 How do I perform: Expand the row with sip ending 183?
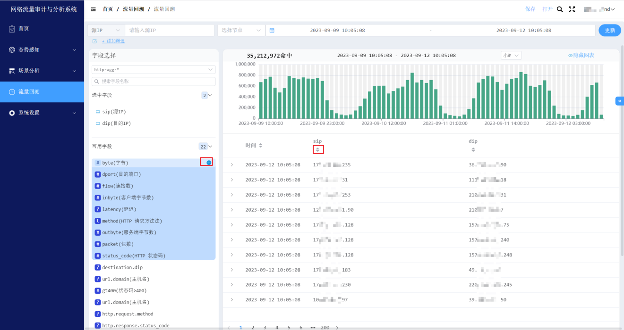(x=232, y=270)
